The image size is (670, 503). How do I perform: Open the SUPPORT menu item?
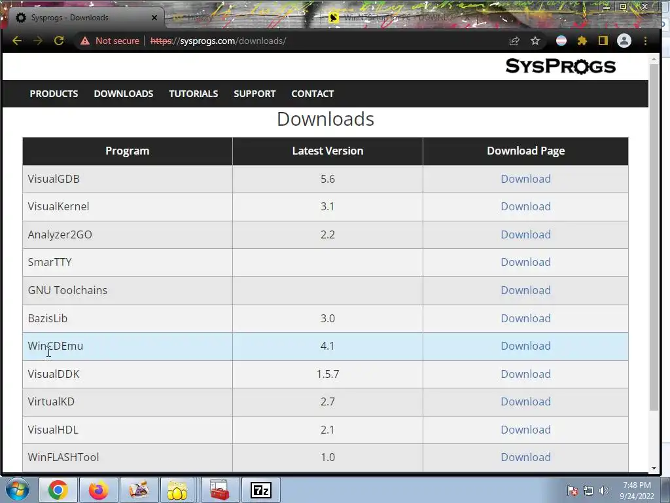[x=255, y=94]
